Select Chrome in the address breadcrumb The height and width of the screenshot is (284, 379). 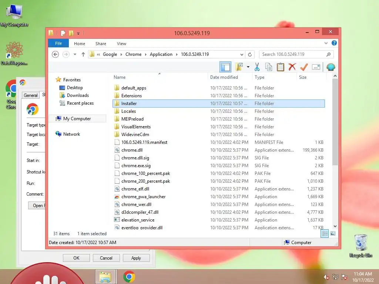point(133,54)
